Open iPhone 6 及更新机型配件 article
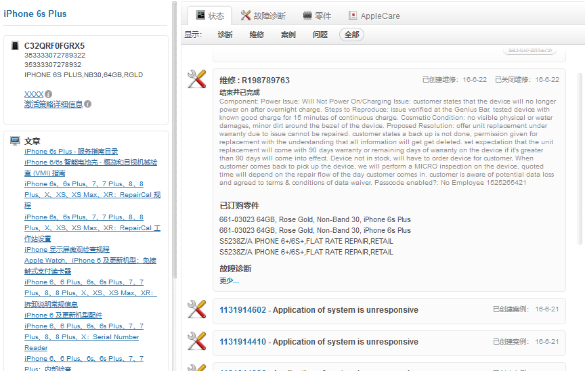 64,315
